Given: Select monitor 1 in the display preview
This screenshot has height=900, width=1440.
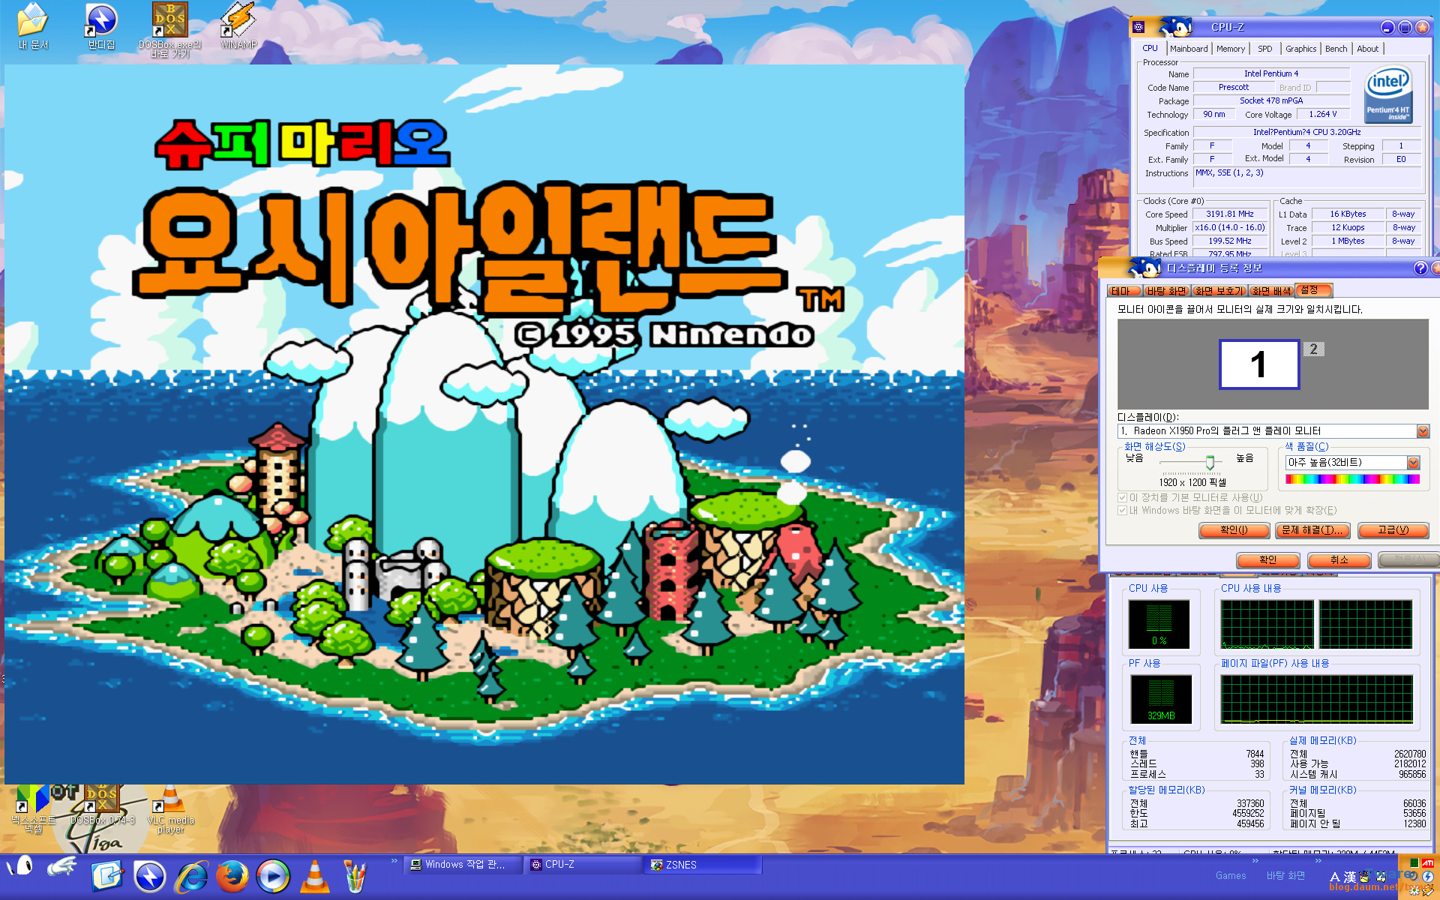Looking at the screenshot, I should tap(1259, 364).
